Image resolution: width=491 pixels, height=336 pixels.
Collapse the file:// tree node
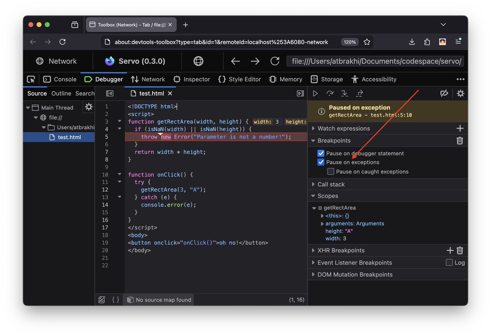[36, 118]
